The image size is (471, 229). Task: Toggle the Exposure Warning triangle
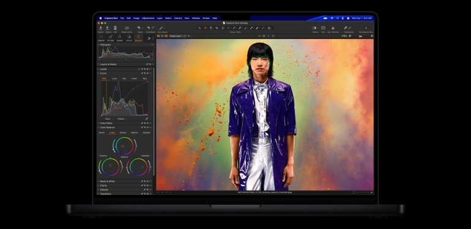pos(333,28)
